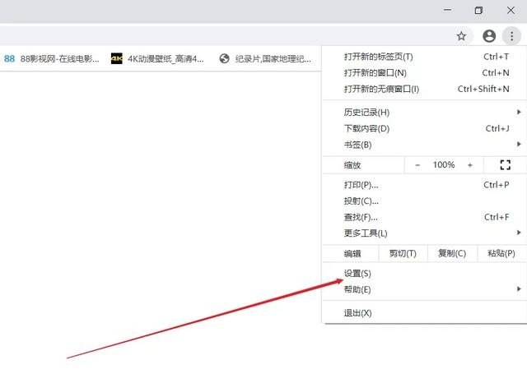The width and height of the screenshot is (527, 383).
Task: Select 投射(C)... menu item
Action: click(425, 201)
